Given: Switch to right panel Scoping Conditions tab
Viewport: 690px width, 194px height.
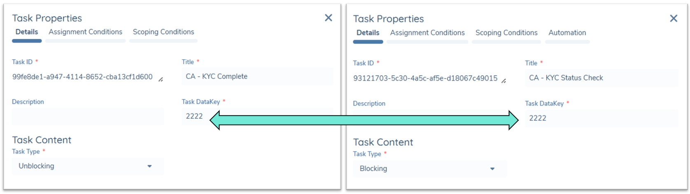Looking at the screenshot, I should (x=506, y=33).
